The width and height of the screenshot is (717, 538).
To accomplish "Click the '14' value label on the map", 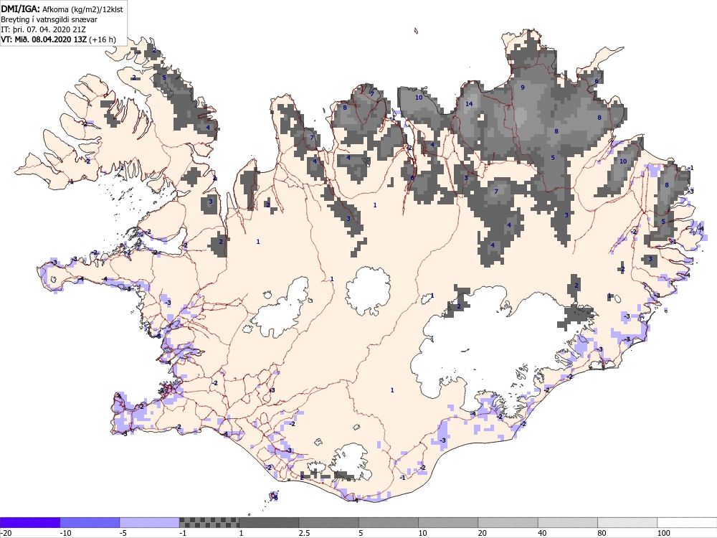I will click(469, 104).
